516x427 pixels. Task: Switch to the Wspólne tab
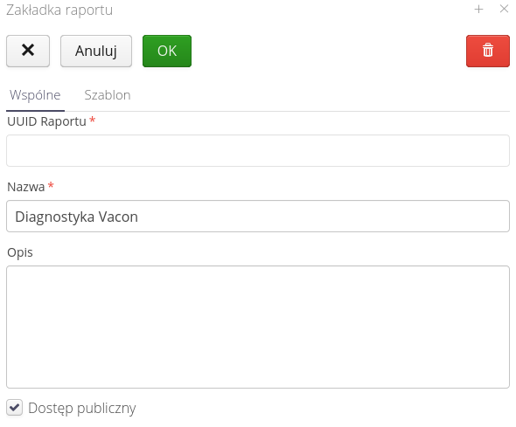[35, 95]
